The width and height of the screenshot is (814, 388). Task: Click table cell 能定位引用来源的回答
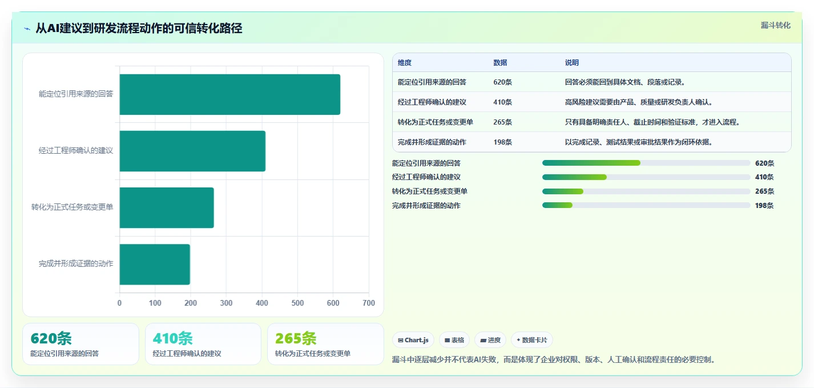[432, 82]
